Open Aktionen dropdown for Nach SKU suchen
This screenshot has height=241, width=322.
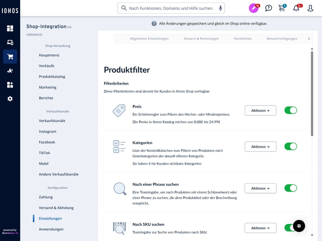click(x=260, y=228)
